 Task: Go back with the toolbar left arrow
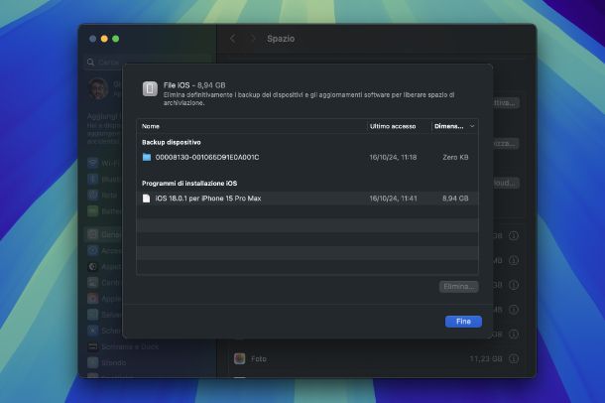coord(233,39)
